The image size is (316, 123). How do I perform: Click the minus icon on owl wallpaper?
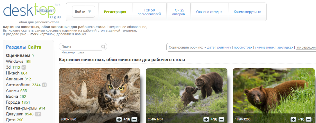[134, 119]
